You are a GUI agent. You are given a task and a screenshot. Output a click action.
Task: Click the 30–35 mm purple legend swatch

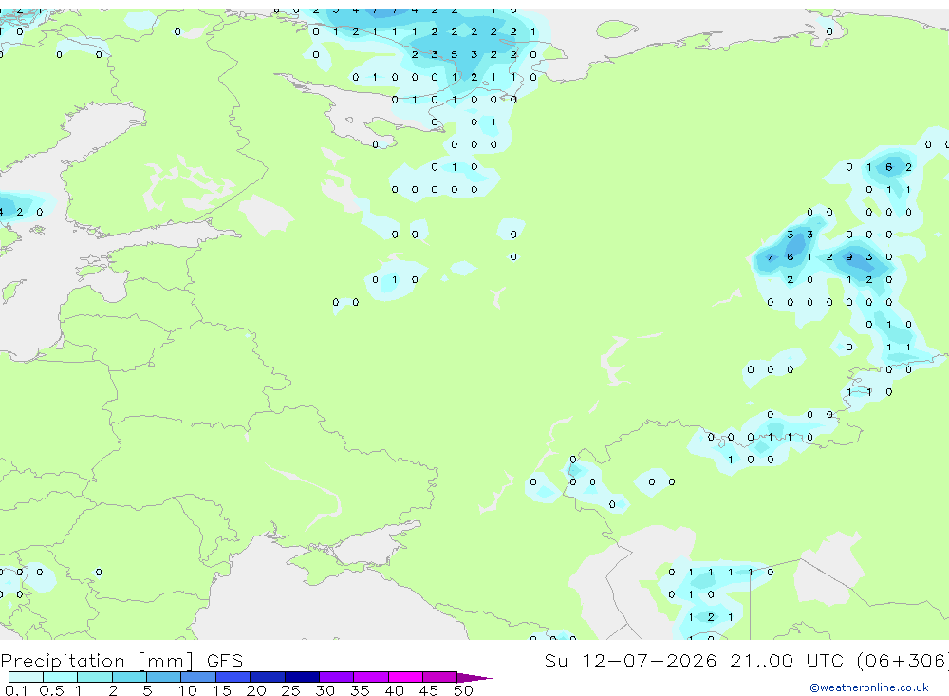pyautogui.click(x=337, y=677)
